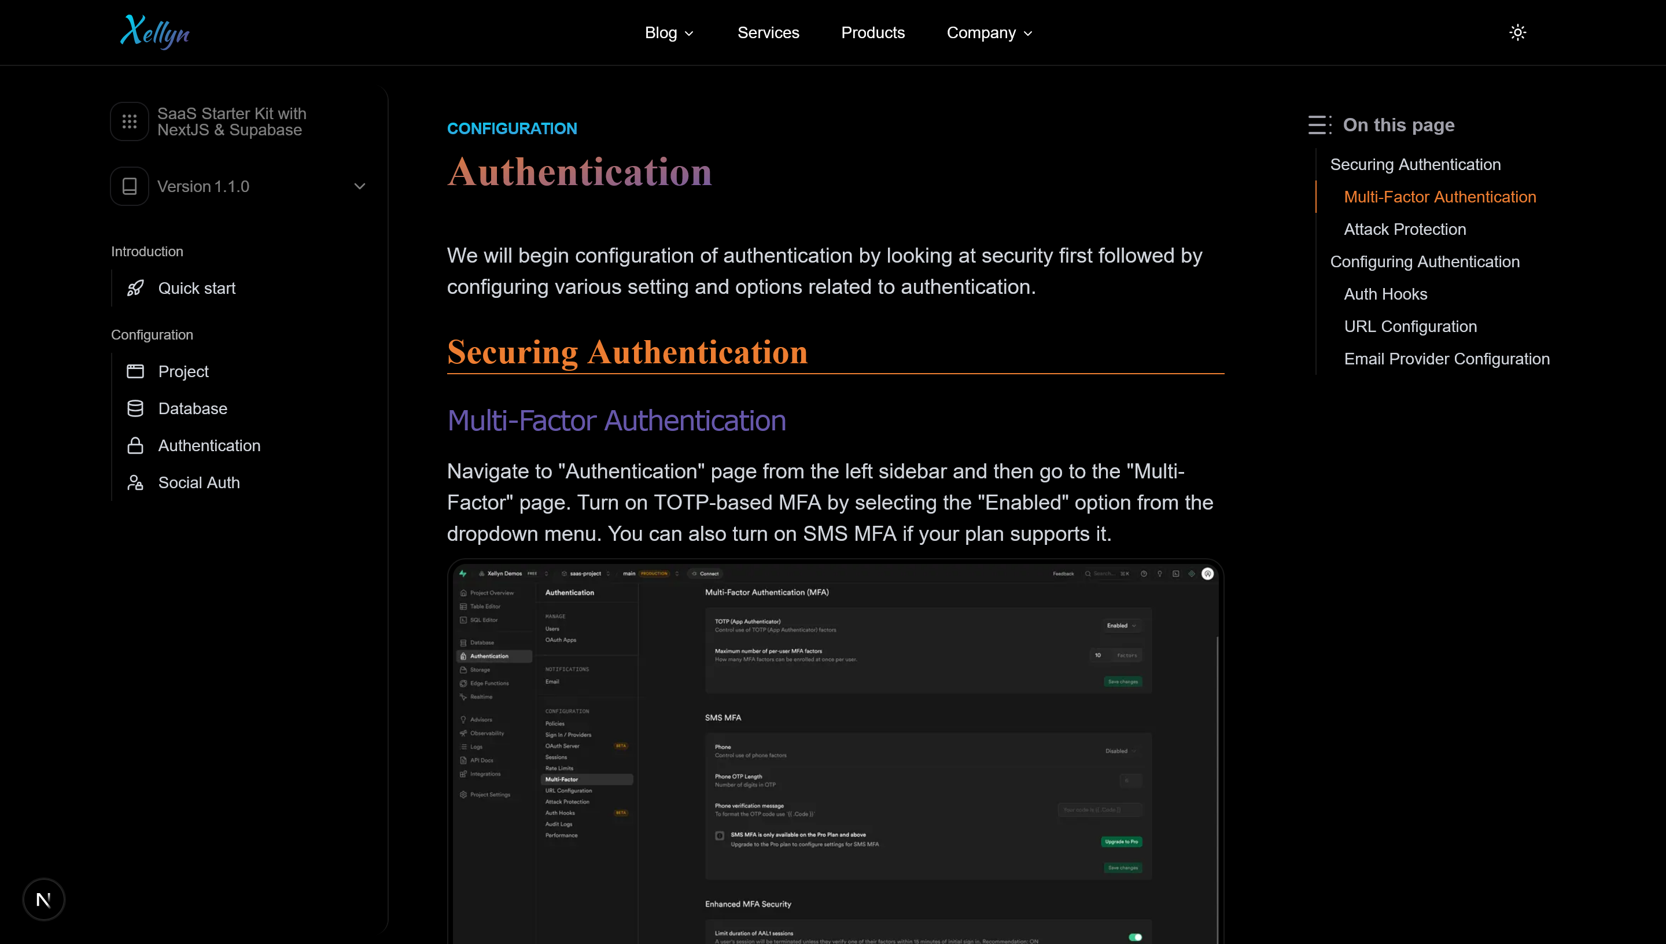Open the Products nav item
Viewport: 1666px width, 944px height.
pyautogui.click(x=872, y=32)
